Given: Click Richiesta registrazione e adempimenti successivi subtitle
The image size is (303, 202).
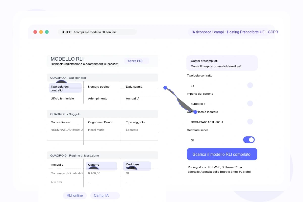Looking at the screenshot, I should tap(85, 64).
